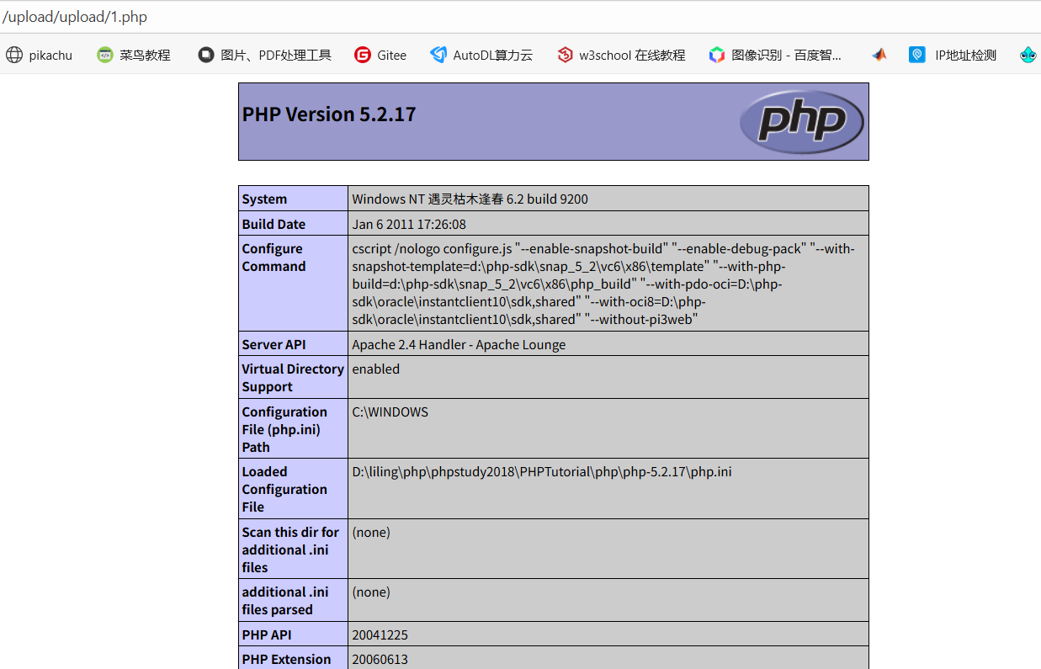Click the AutoDL算力云 bookmark icon
This screenshot has width=1041, height=669.
pyautogui.click(x=438, y=55)
